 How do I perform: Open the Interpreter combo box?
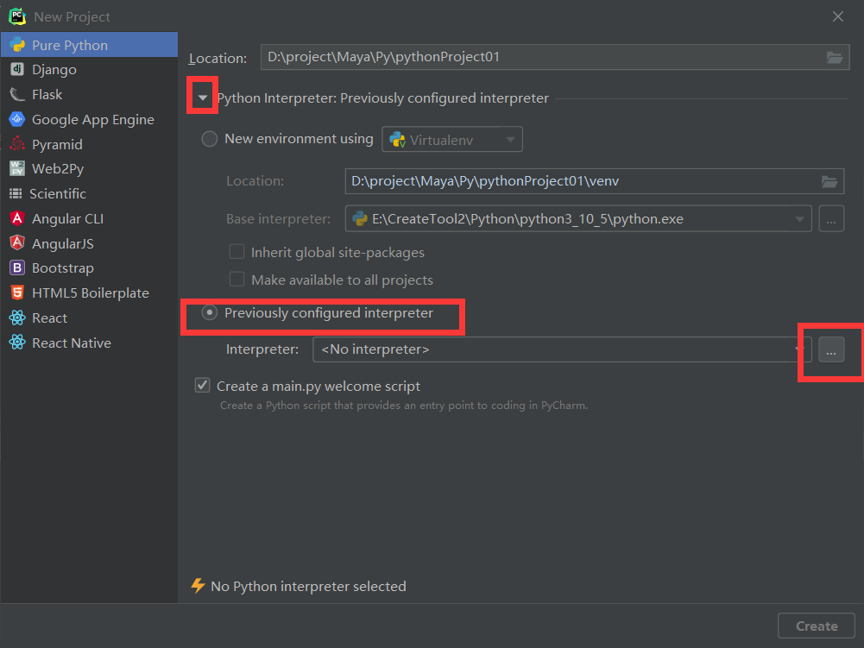click(561, 349)
